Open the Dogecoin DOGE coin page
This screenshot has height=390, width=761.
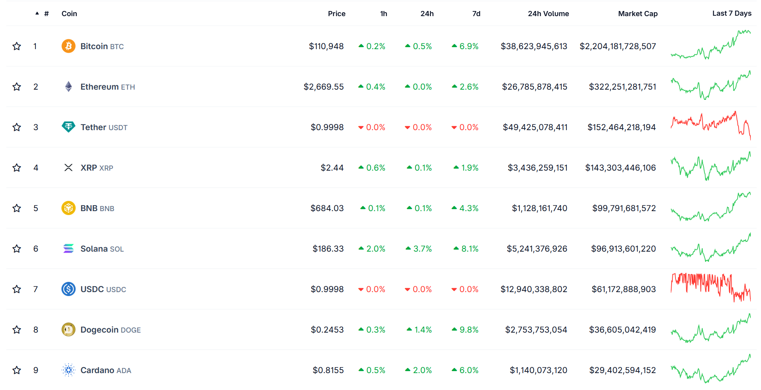pos(111,330)
